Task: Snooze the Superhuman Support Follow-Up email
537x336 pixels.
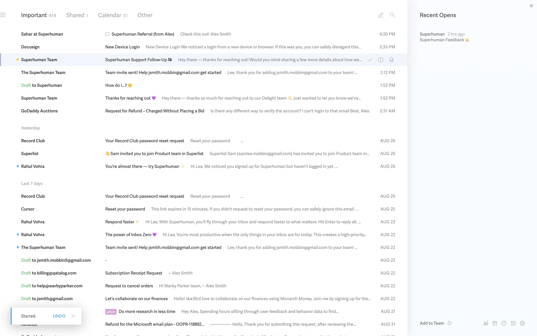Action: pyautogui.click(x=381, y=60)
